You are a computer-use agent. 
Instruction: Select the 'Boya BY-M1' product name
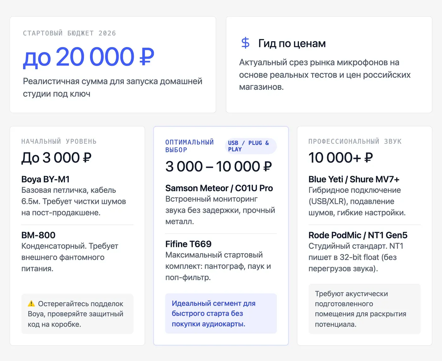[x=45, y=179]
